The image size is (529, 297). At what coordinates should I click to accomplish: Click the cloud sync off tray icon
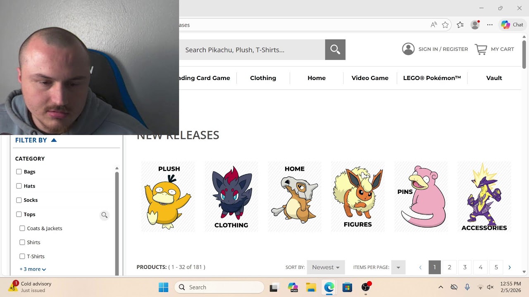click(x=454, y=287)
